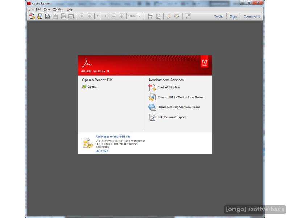Image resolution: width=290 pixels, height=218 pixels.
Task: Open the zoom level dropdown arrow
Action: click(140, 16)
